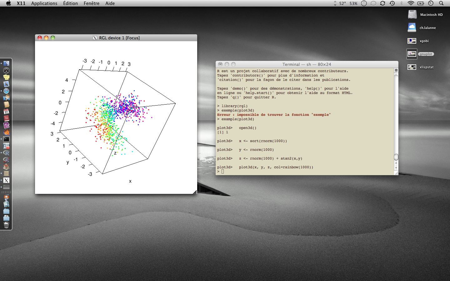This screenshot has width=450, height=281.
Task: Click the Terminal scrollbar down arrow
Action: point(396,168)
